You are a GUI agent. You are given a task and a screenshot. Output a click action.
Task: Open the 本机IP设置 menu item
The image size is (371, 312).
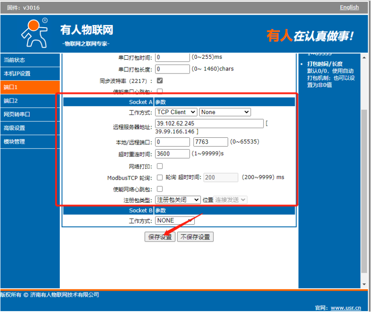click(17, 74)
